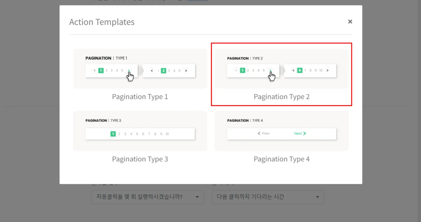This screenshot has width=421, height=222.
Task: Click the PAGINATION TYPE 4 card heading
Action: click(x=245, y=120)
